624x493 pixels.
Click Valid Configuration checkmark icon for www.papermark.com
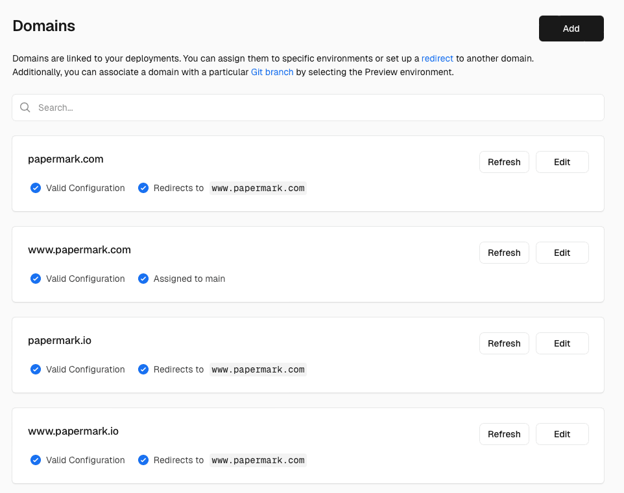tap(36, 279)
